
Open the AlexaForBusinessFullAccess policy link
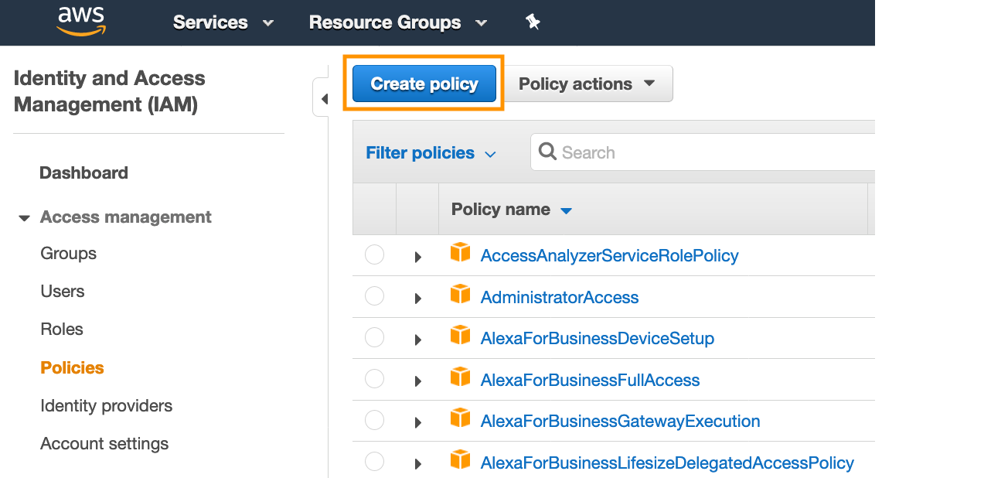tap(590, 379)
